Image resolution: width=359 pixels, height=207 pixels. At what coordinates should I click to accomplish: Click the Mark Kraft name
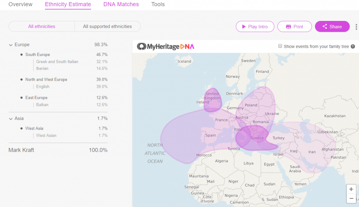[21, 150]
